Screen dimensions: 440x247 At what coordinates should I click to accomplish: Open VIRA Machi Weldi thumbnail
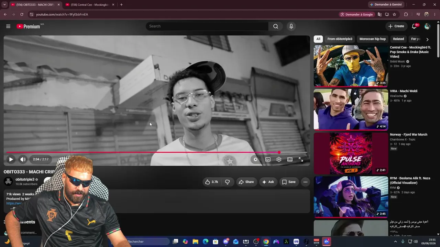coord(351,109)
